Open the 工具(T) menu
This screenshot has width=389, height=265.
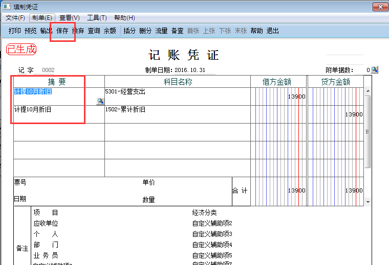(97, 18)
